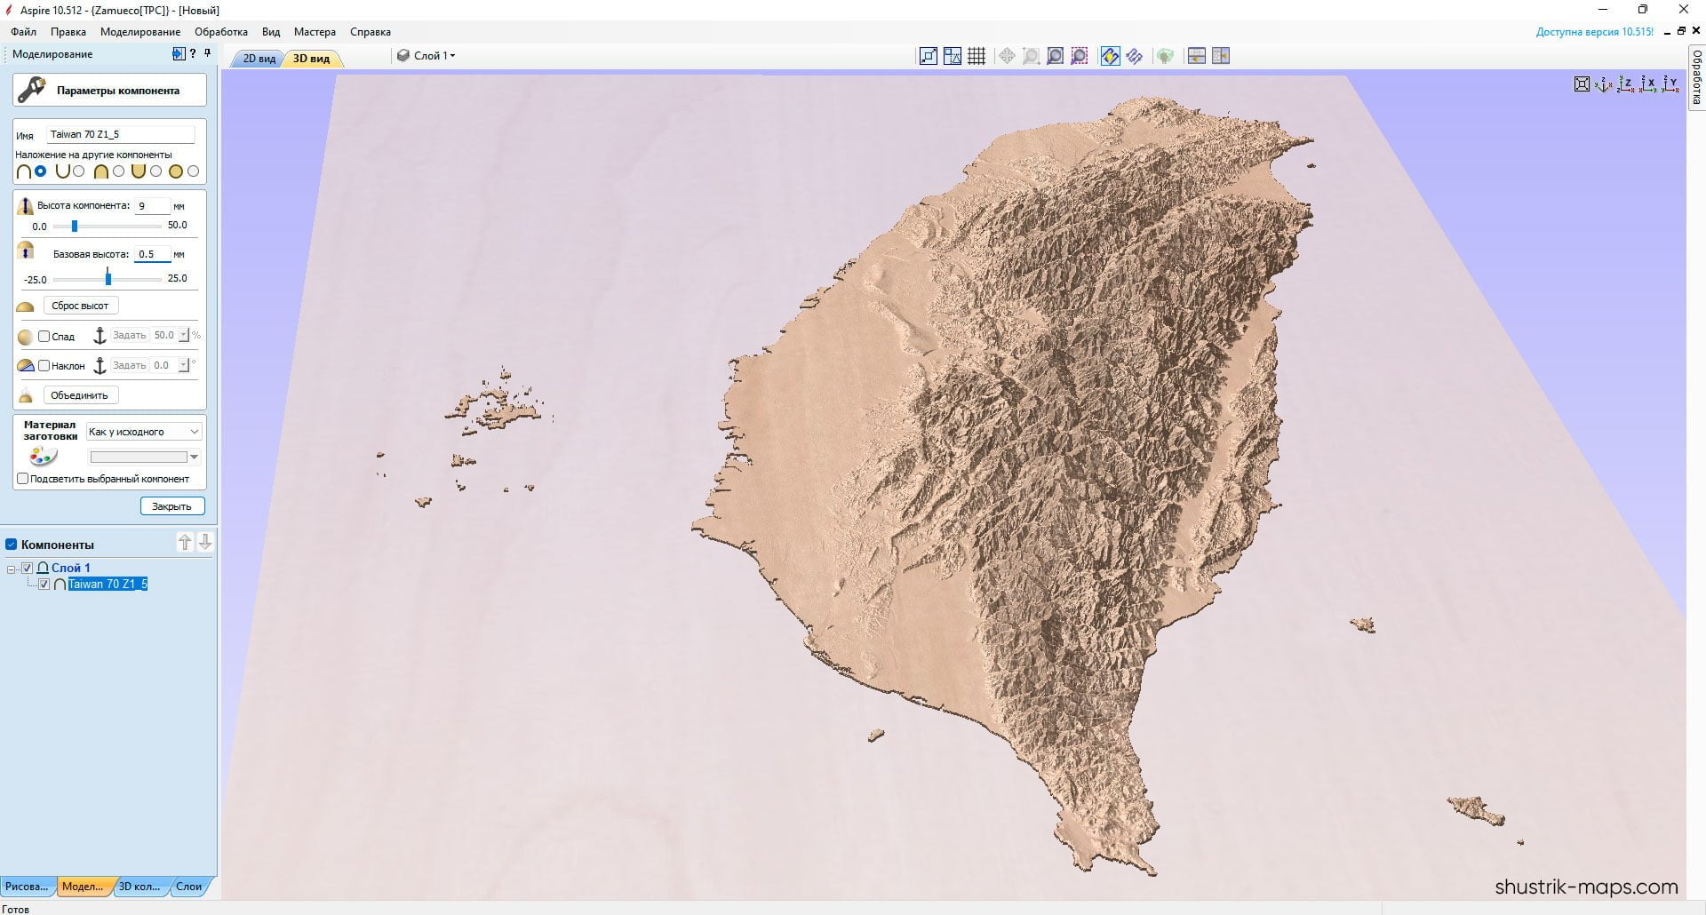This screenshot has width=1706, height=915.
Task: Toggle the snap to geometry toolbar icon
Action: point(953,56)
